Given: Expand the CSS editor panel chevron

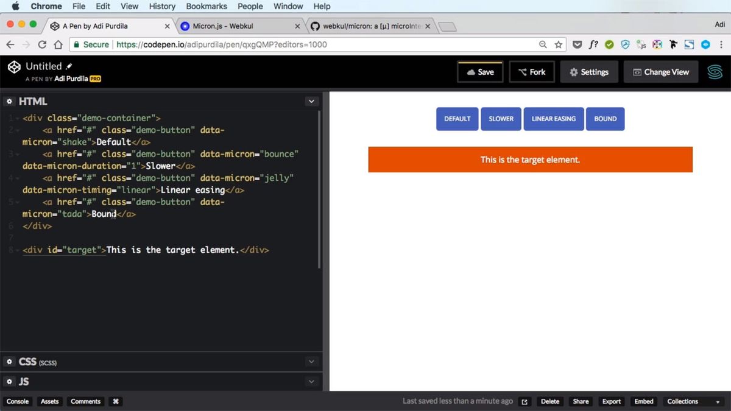Looking at the screenshot, I should pyautogui.click(x=312, y=362).
